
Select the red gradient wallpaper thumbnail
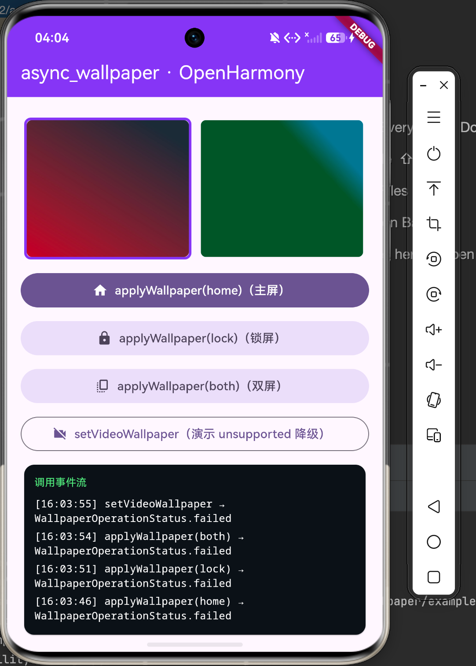[x=108, y=189]
